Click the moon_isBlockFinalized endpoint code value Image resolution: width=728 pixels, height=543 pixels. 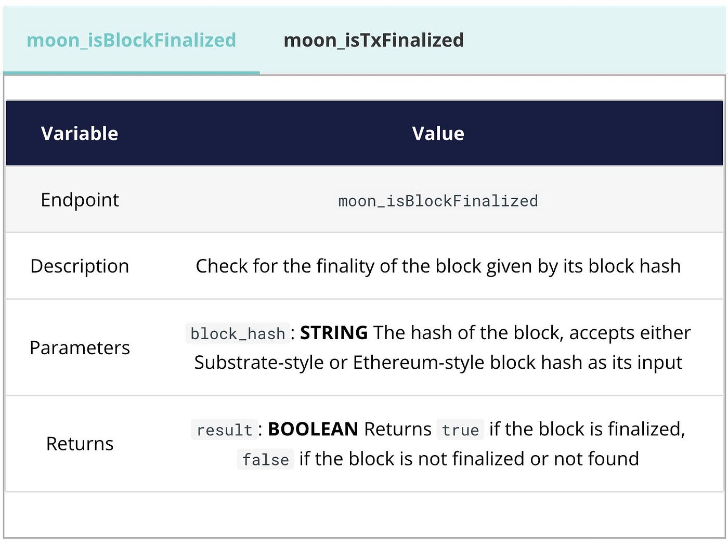click(x=438, y=201)
